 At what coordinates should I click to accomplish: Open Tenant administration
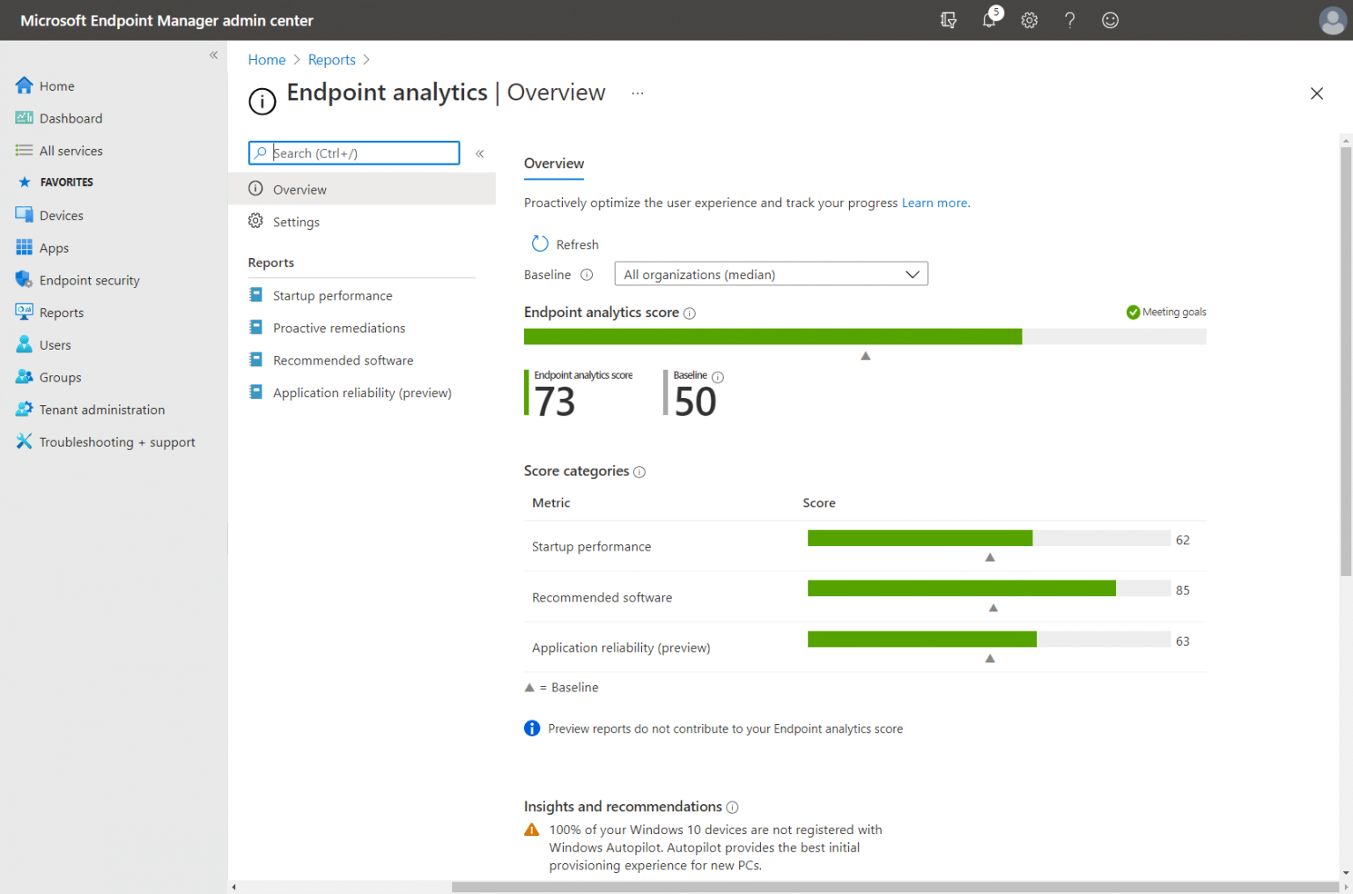(x=101, y=409)
